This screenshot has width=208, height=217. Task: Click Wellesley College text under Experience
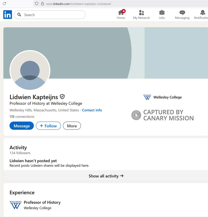[37, 208]
